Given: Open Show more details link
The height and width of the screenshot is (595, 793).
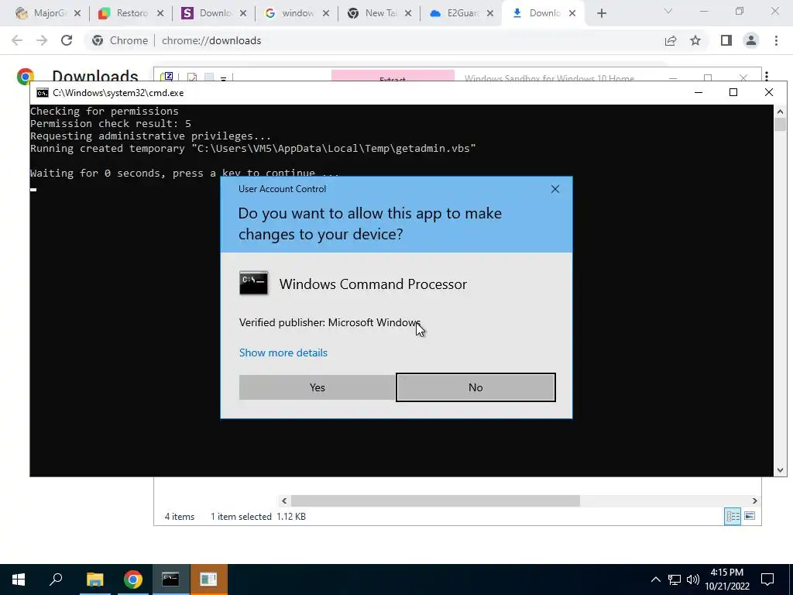Looking at the screenshot, I should 283,353.
